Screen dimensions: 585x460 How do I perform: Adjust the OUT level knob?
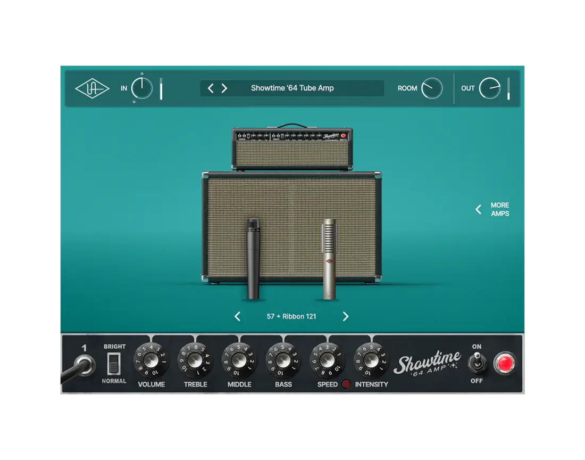pos(490,87)
